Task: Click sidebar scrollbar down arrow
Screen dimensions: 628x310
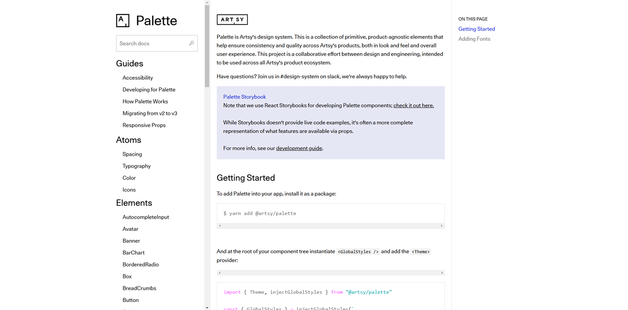Action: [207, 308]
